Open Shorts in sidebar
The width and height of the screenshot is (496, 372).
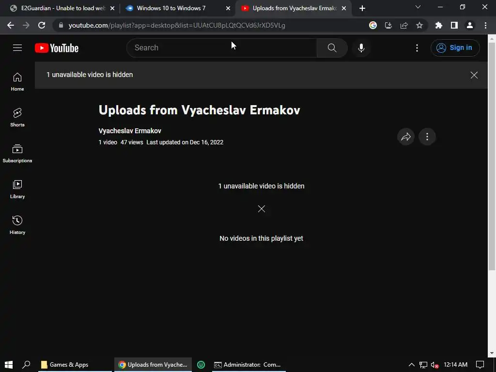[x=17, y=118]
